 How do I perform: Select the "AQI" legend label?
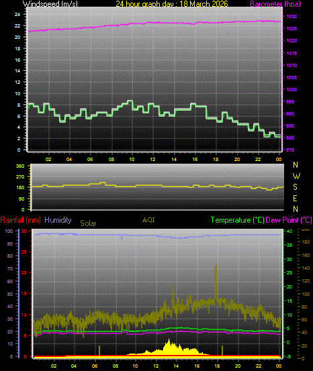(148, 220)
